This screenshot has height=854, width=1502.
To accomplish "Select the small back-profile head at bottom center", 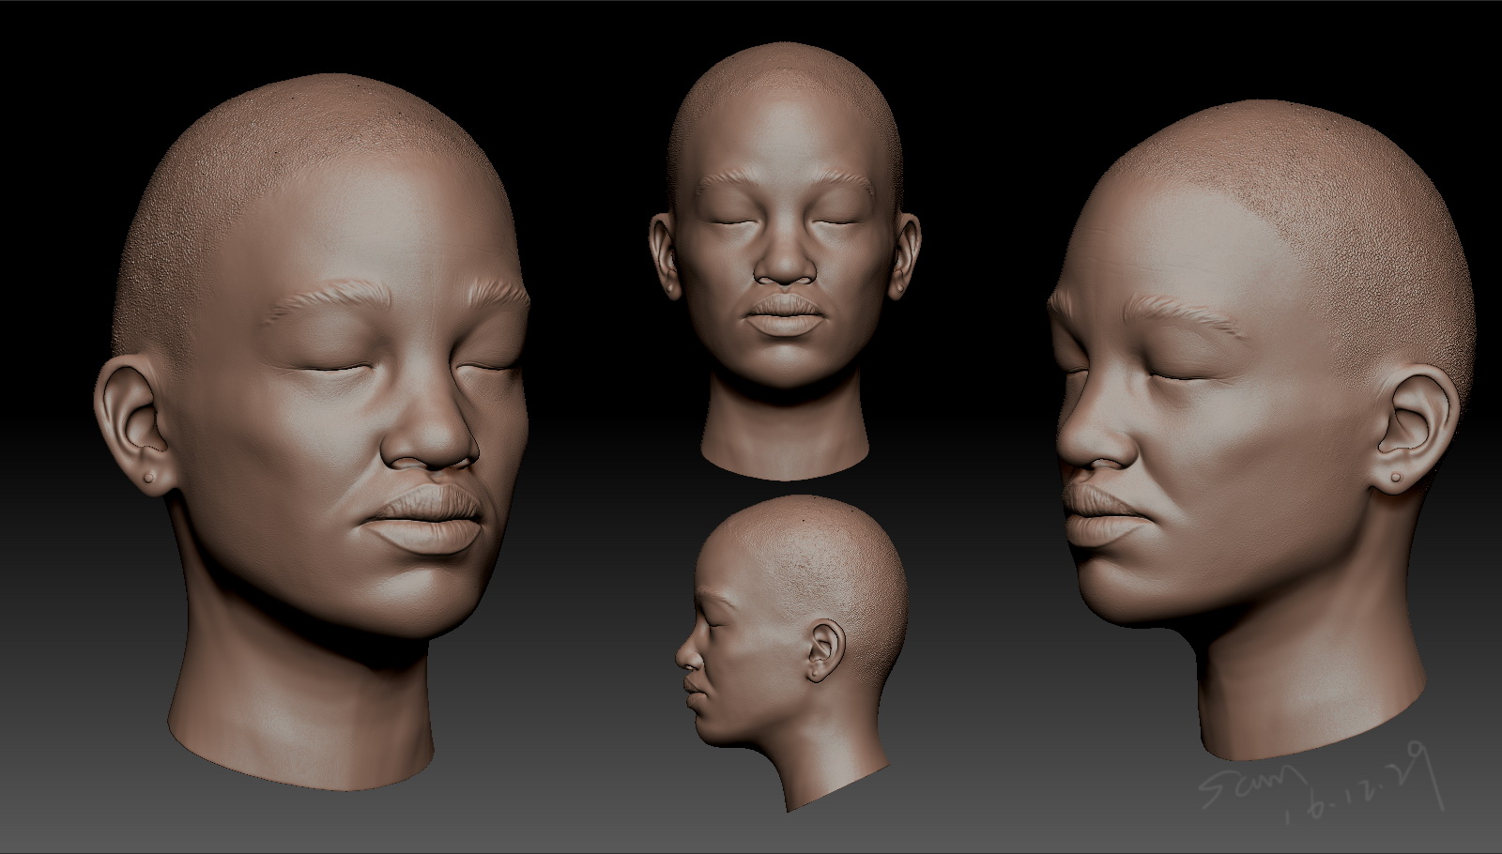I will pos(791,652).
